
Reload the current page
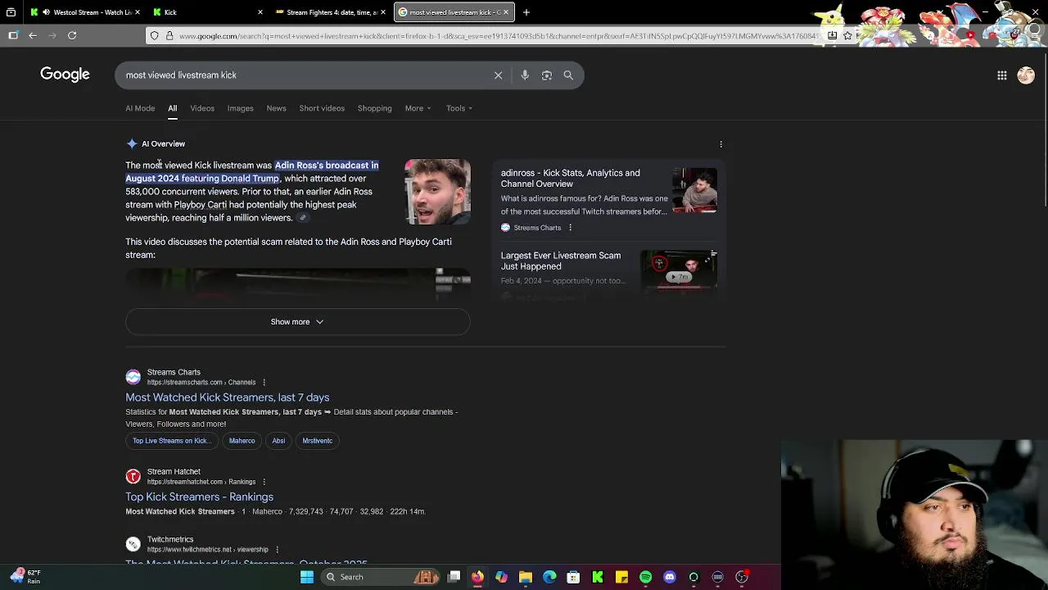click(x=72, y=35)
